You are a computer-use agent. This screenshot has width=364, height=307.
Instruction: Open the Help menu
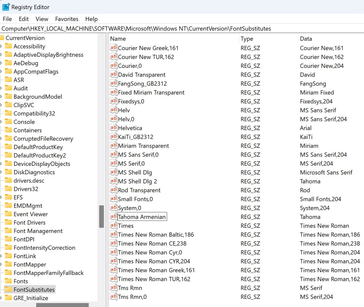click(91, 19)
